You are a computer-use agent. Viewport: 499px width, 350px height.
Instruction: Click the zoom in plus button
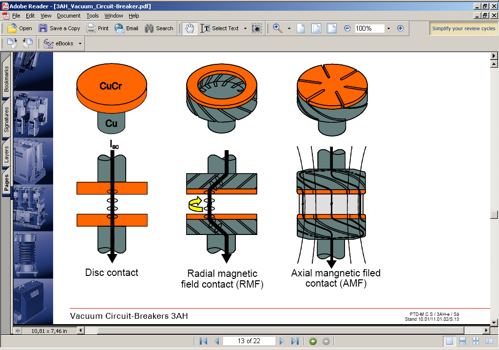pos(401,28)
